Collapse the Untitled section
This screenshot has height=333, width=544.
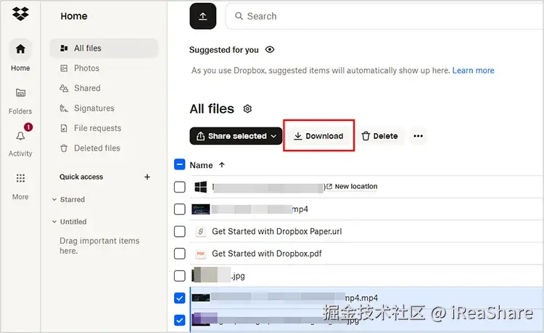[54, 222]
